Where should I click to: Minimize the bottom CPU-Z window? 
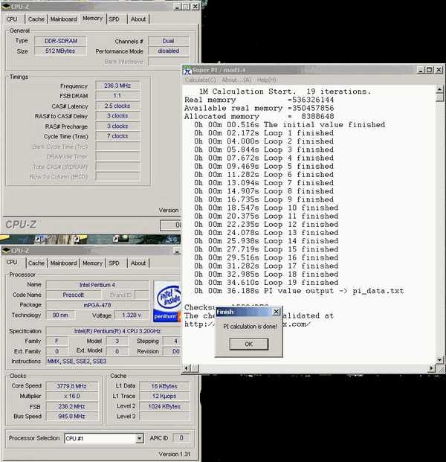(x=177, y=251)
